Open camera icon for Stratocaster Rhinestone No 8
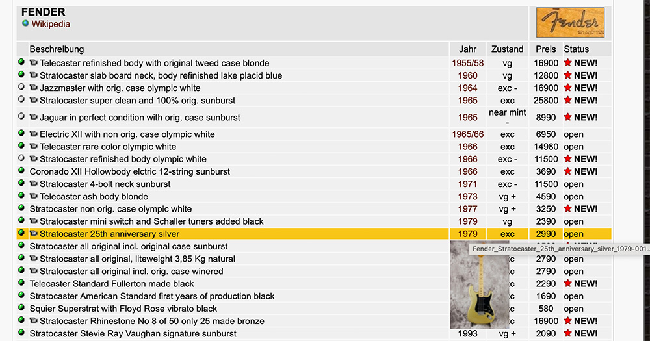 (34, 321)
